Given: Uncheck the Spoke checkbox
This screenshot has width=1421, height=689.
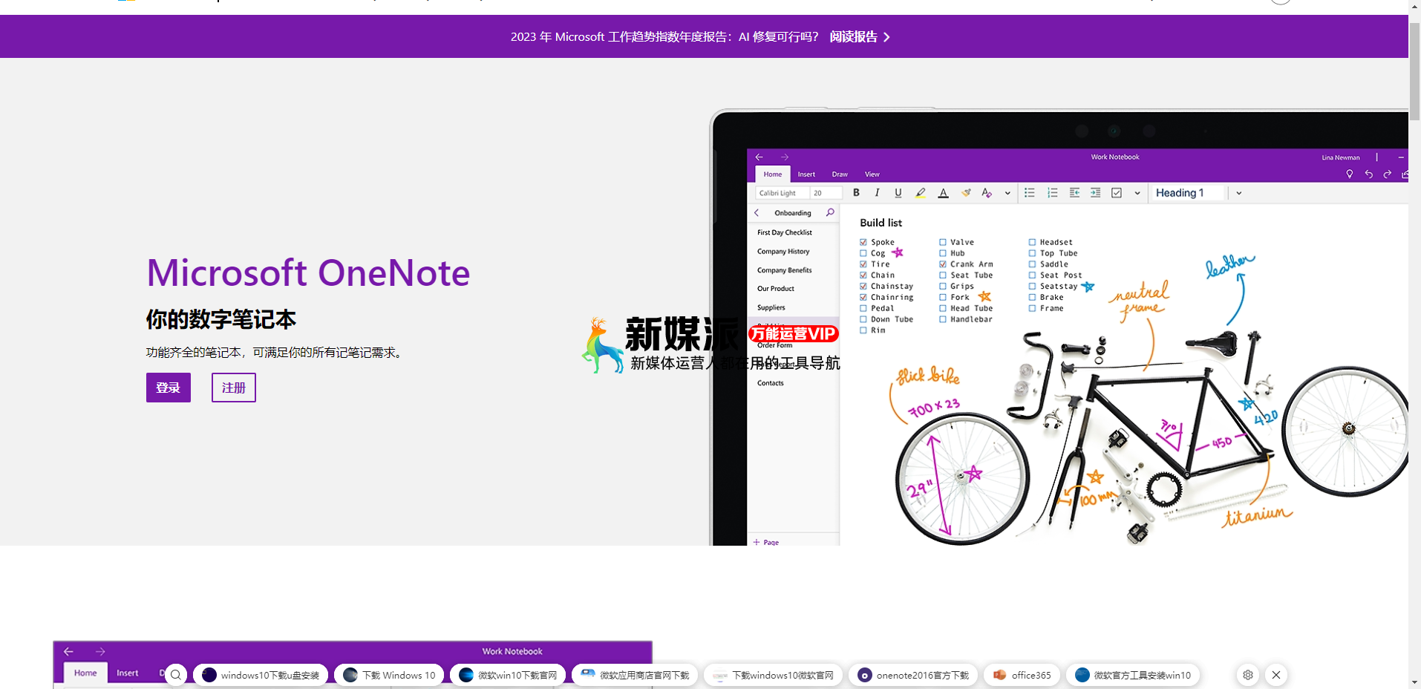Looking at the screenshot, I should [863, 242].
